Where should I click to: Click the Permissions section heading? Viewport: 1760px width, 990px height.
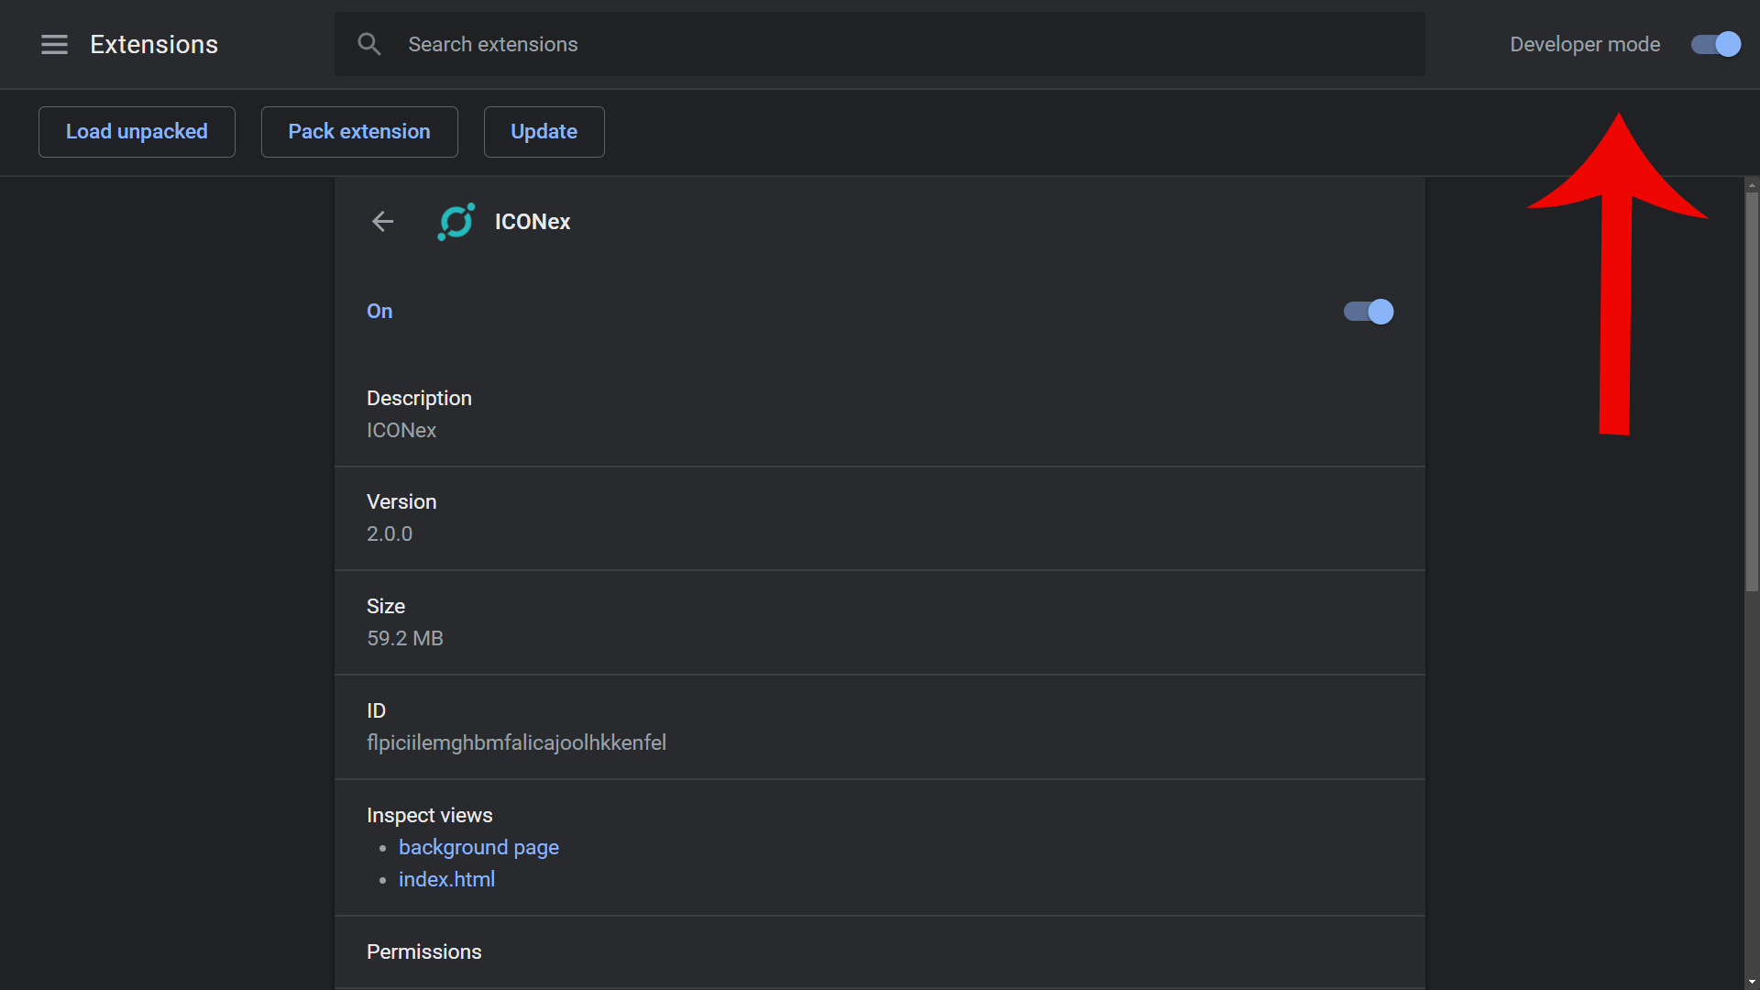tap(423, 951)
